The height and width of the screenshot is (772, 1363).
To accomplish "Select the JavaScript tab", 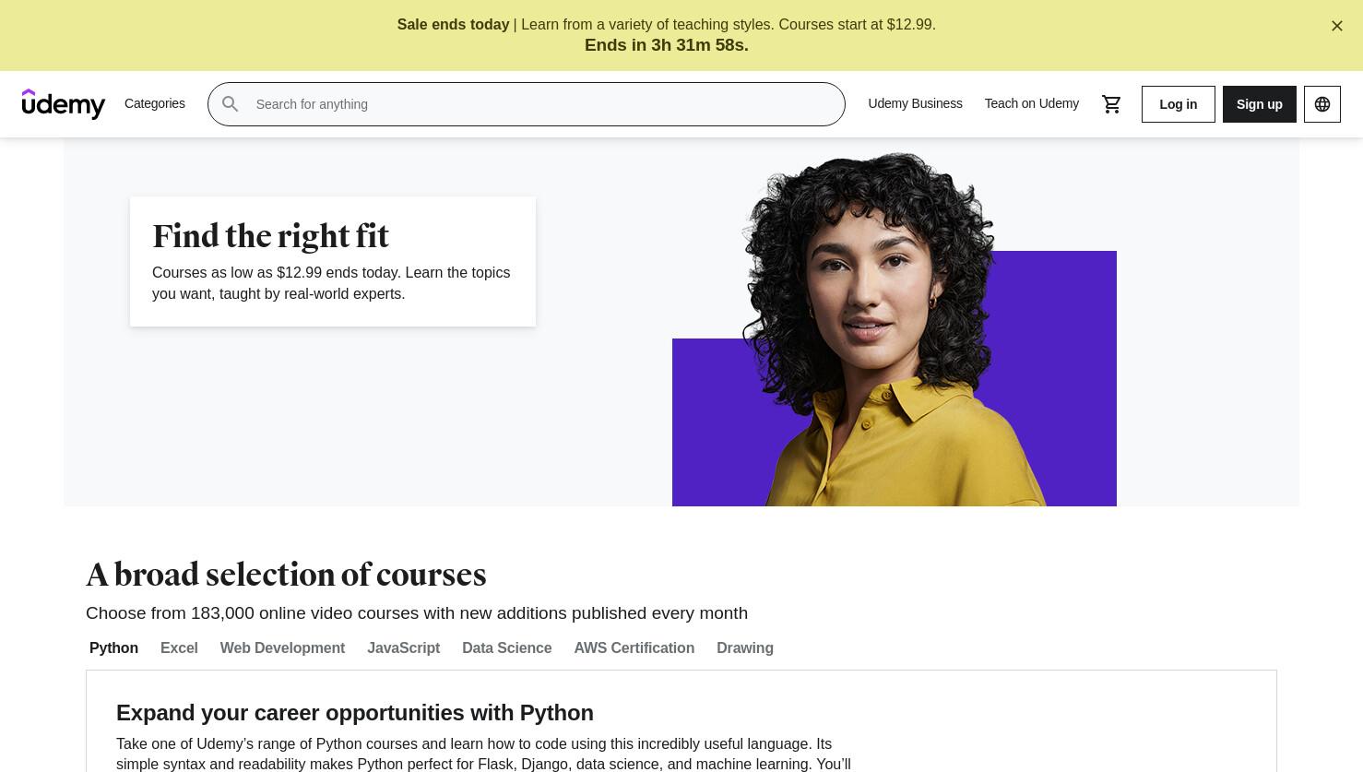I will click(403, 647).
